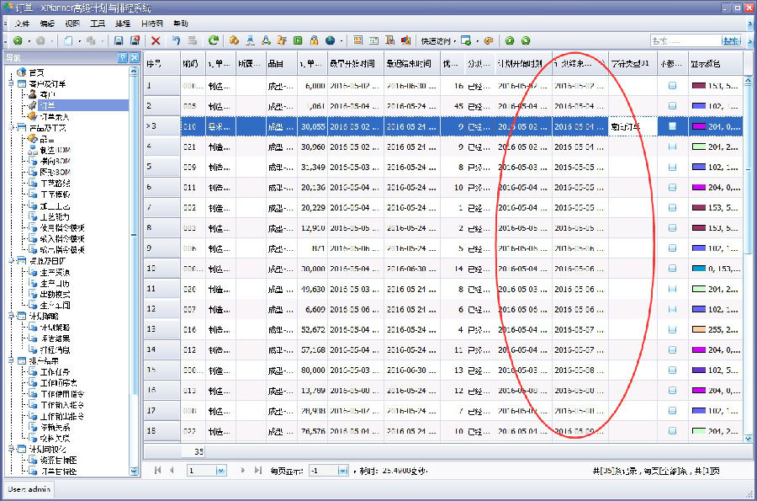Click the red X delete icon
Image resolution: width=757 pixels, height=501 pixels.
[156, 41]
